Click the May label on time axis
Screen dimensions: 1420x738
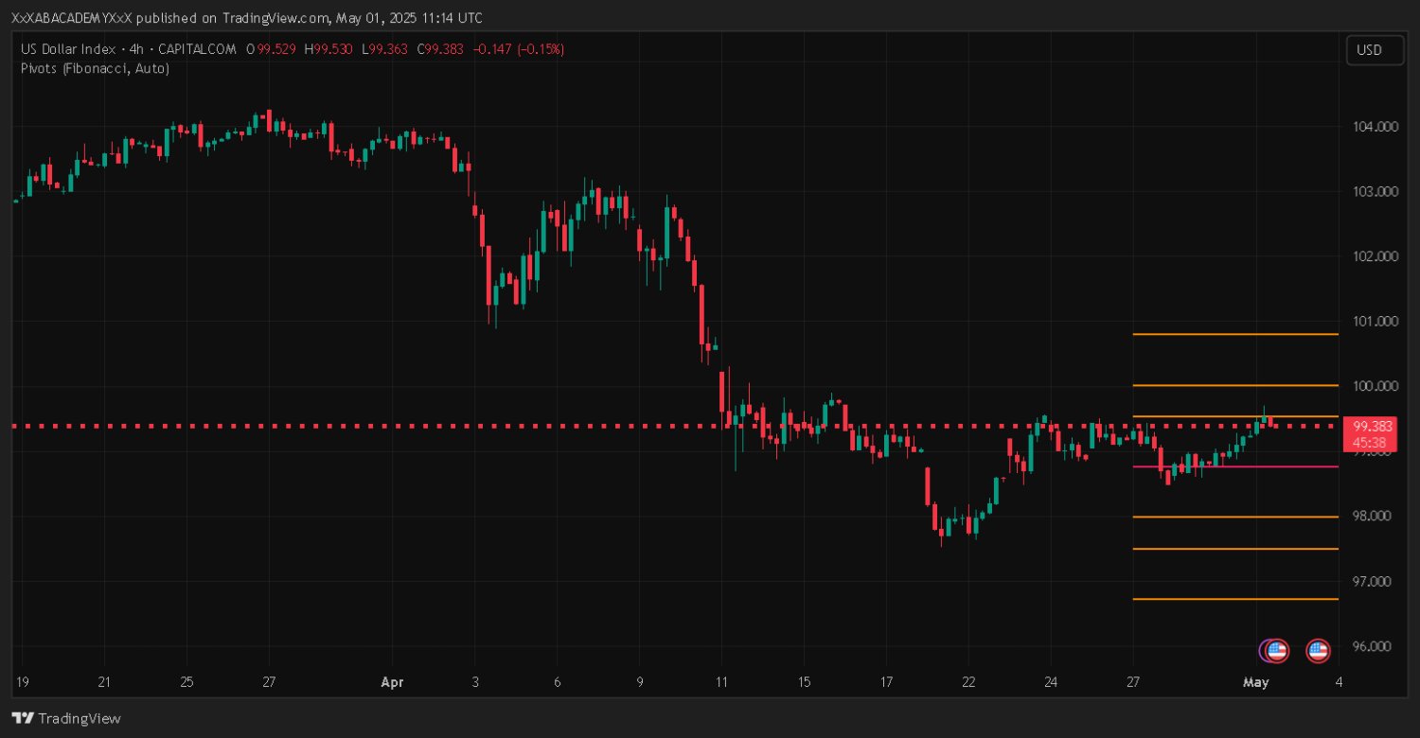point(1255,682)
